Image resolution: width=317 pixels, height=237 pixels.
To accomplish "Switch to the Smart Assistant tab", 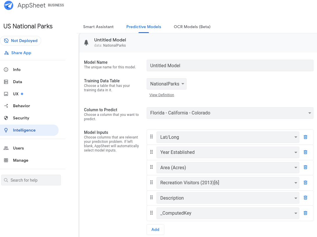I will (x=98, y=27).
